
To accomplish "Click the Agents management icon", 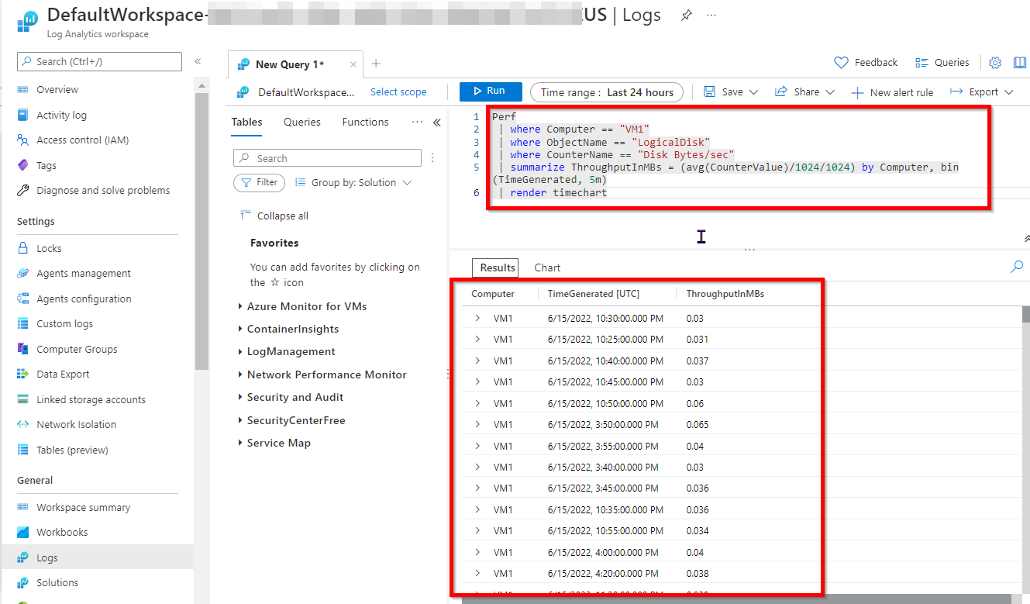I will click(x=23, y=274).
